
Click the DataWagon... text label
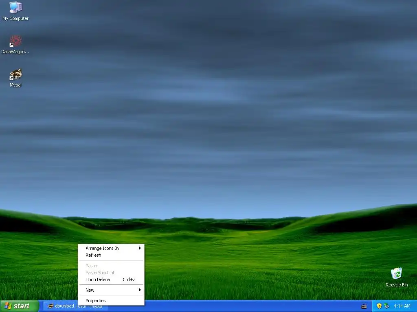pyautogui.click(x=15, y=52)
